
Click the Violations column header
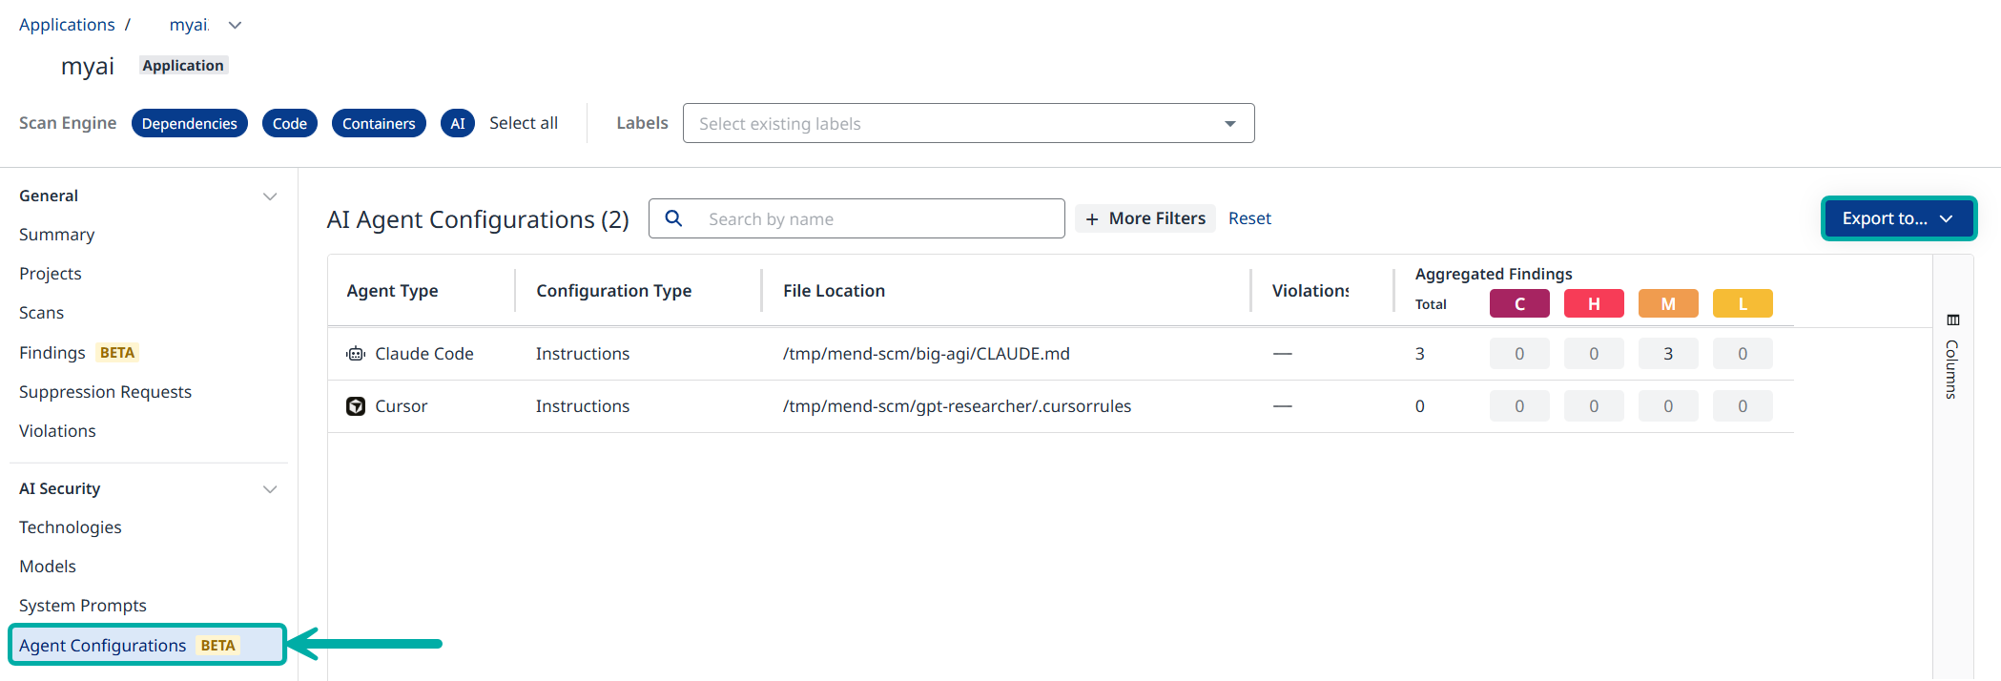1310,291
